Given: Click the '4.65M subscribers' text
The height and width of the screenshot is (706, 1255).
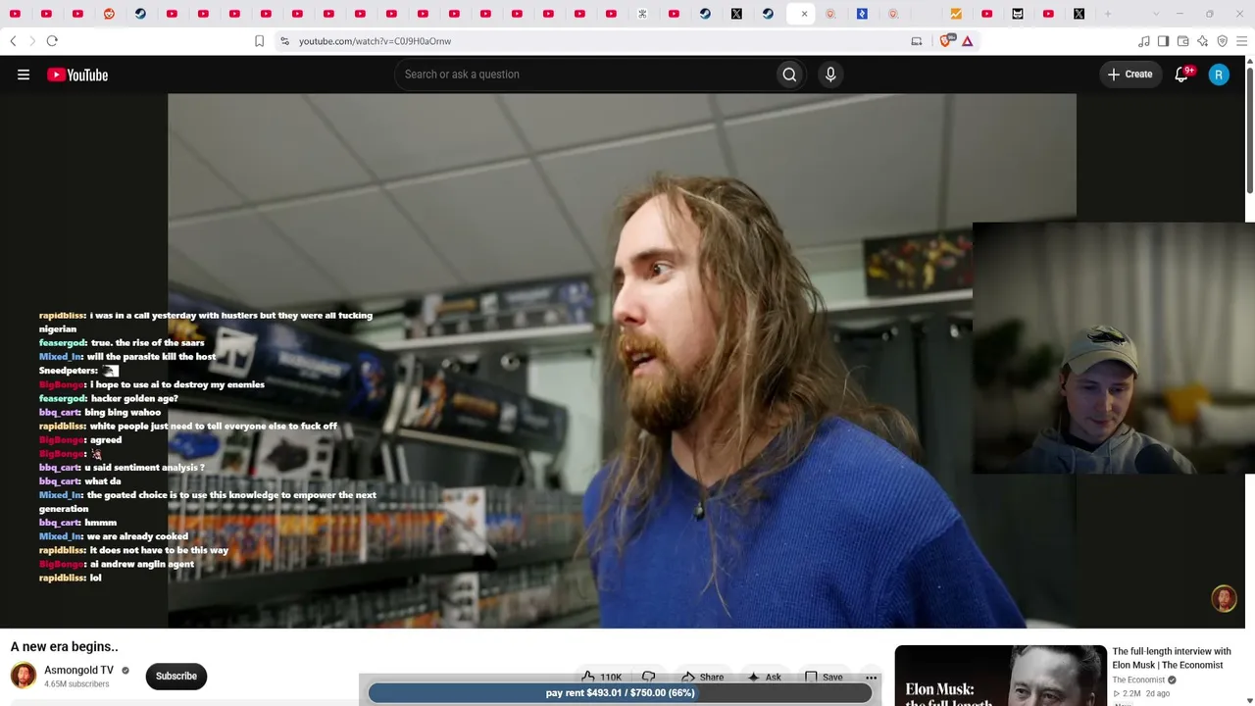Looking at the screenshot, I should click(76, 684).
